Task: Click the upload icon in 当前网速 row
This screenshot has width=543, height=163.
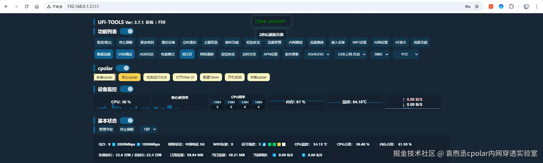Action: 303,155
